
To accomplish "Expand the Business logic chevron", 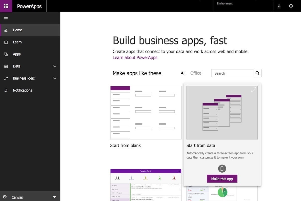I will [55, 78].
